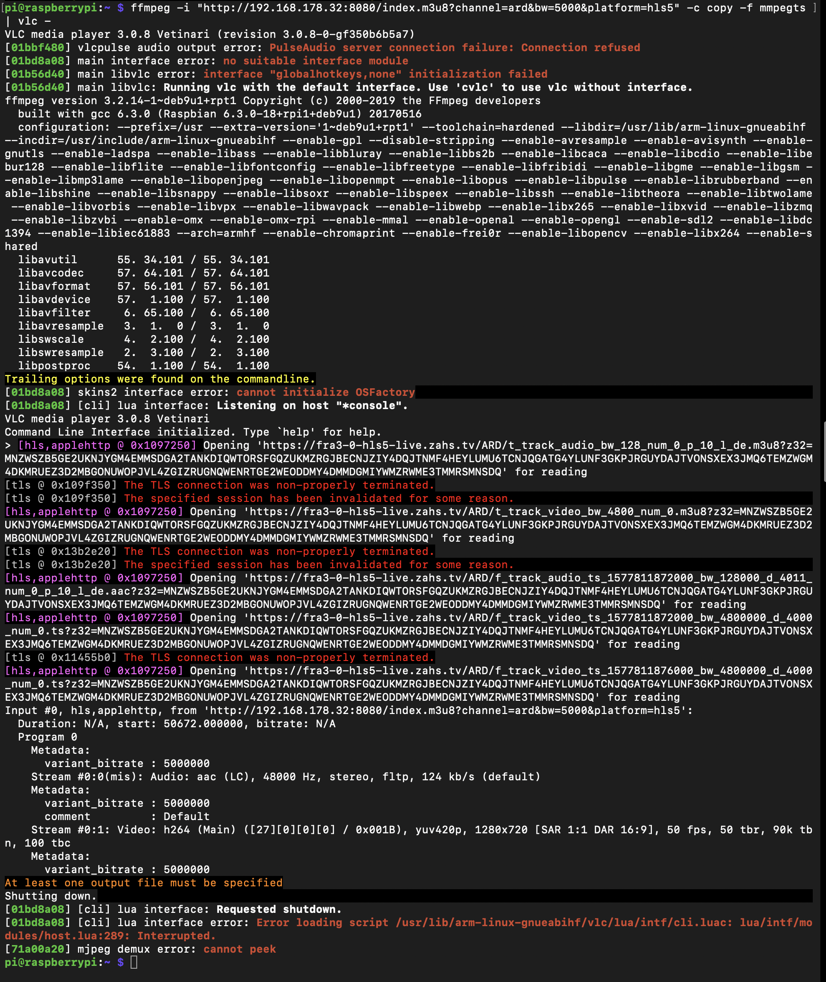Click the 'libavcodec 57. 64.101' version row
826x982 pixels.
point(144,273)
